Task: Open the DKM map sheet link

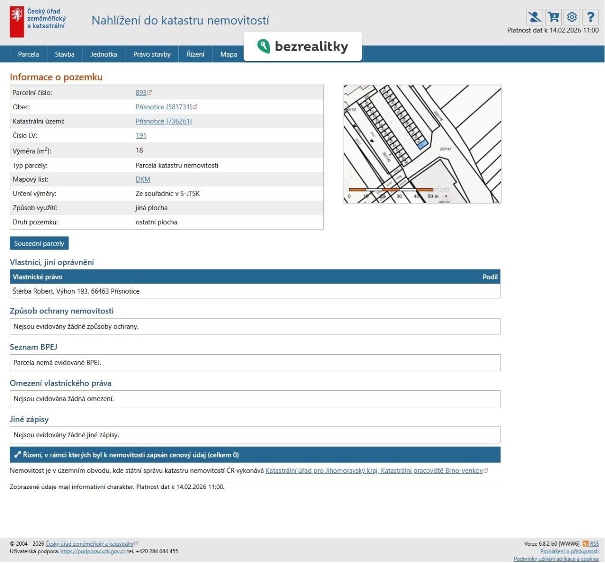Action: tap(143, 179)
